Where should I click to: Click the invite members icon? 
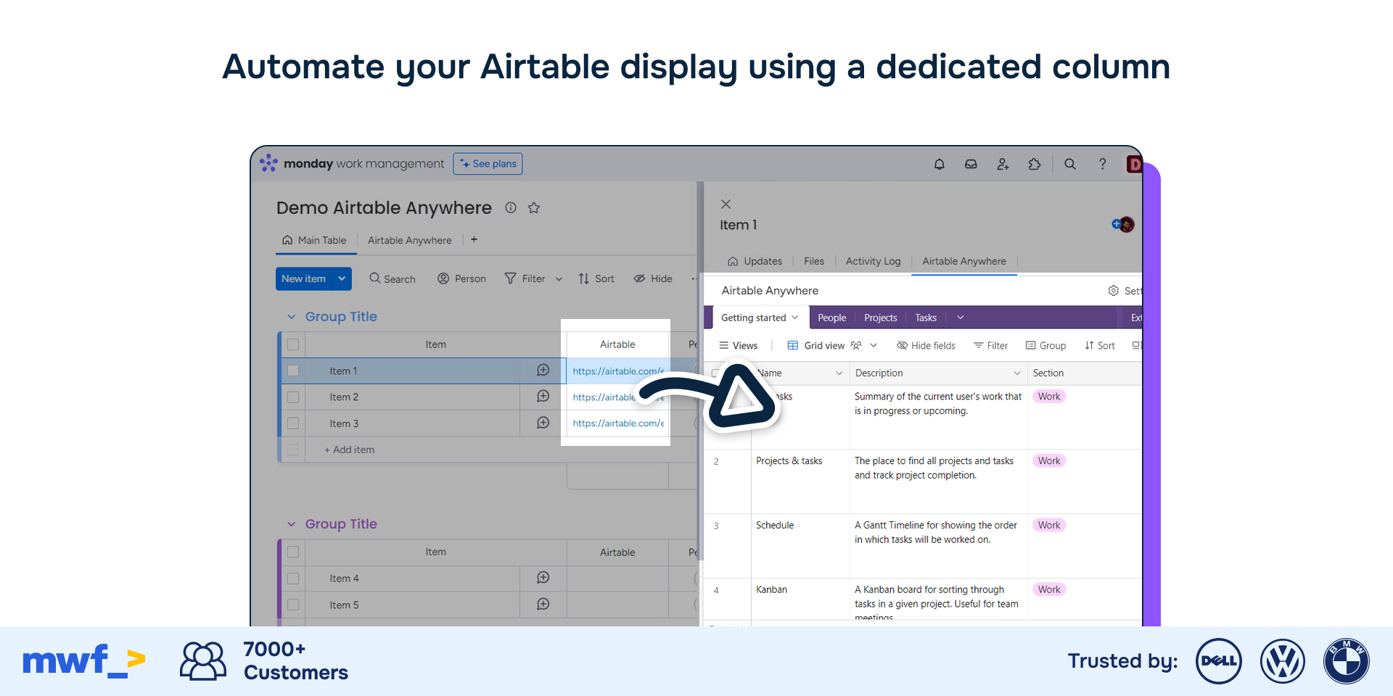coord(1003,164)
